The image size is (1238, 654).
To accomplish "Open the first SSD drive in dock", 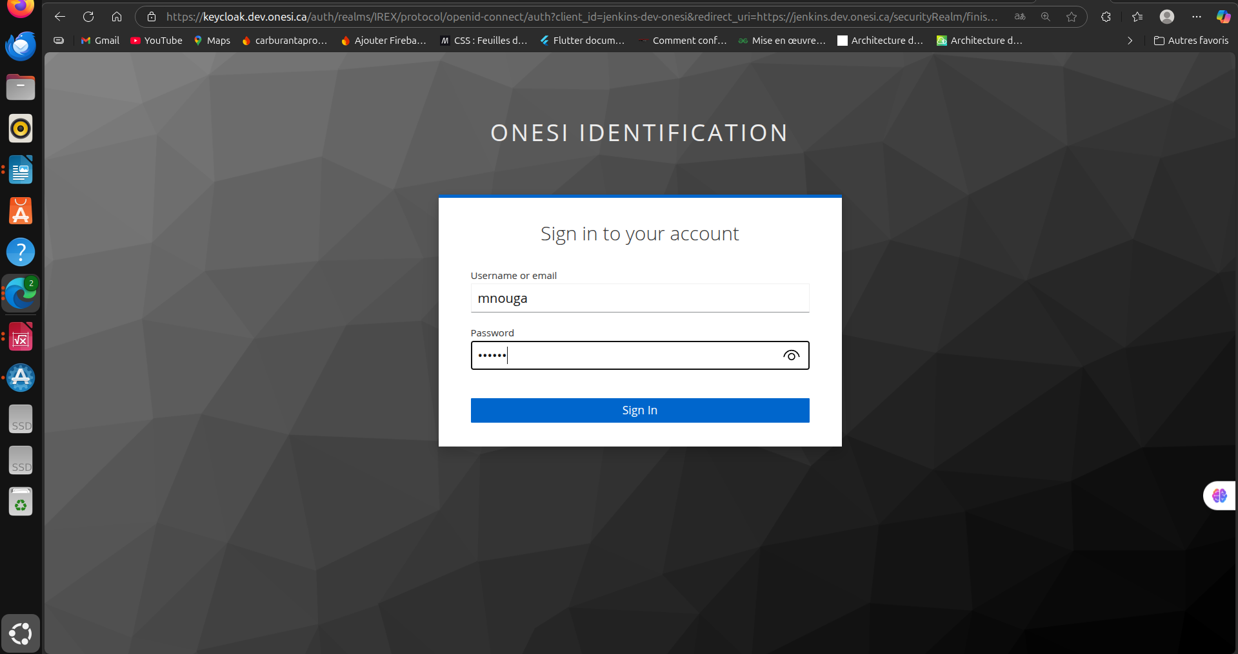I will pyautogui.click(x=21, y=419).
